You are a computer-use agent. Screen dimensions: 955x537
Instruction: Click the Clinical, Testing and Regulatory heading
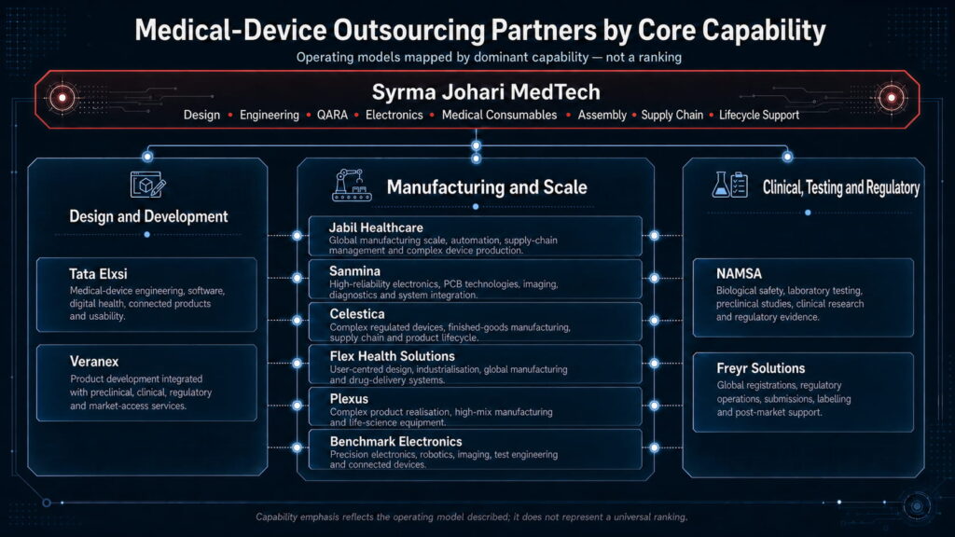point(841,187)
